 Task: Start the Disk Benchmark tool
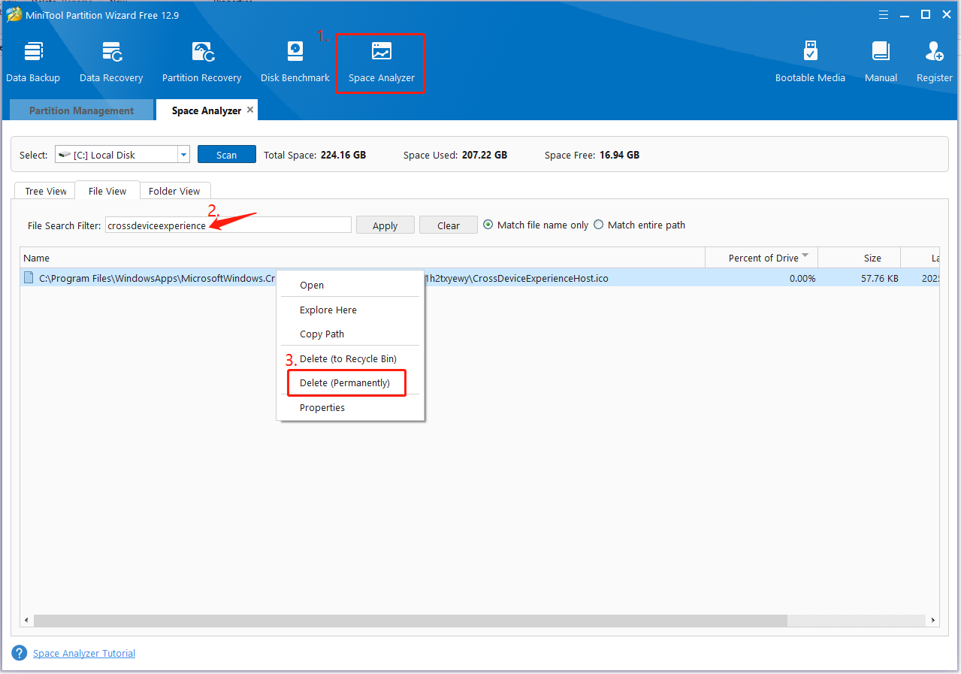coord(295,62)
